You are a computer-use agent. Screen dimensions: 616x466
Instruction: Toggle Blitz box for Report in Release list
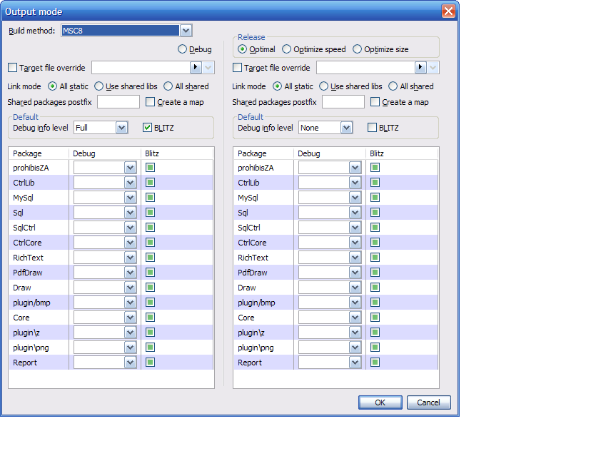coord(375,363)
